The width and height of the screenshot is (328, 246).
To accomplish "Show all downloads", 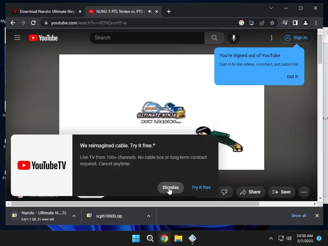I will [x=299, y=216].
